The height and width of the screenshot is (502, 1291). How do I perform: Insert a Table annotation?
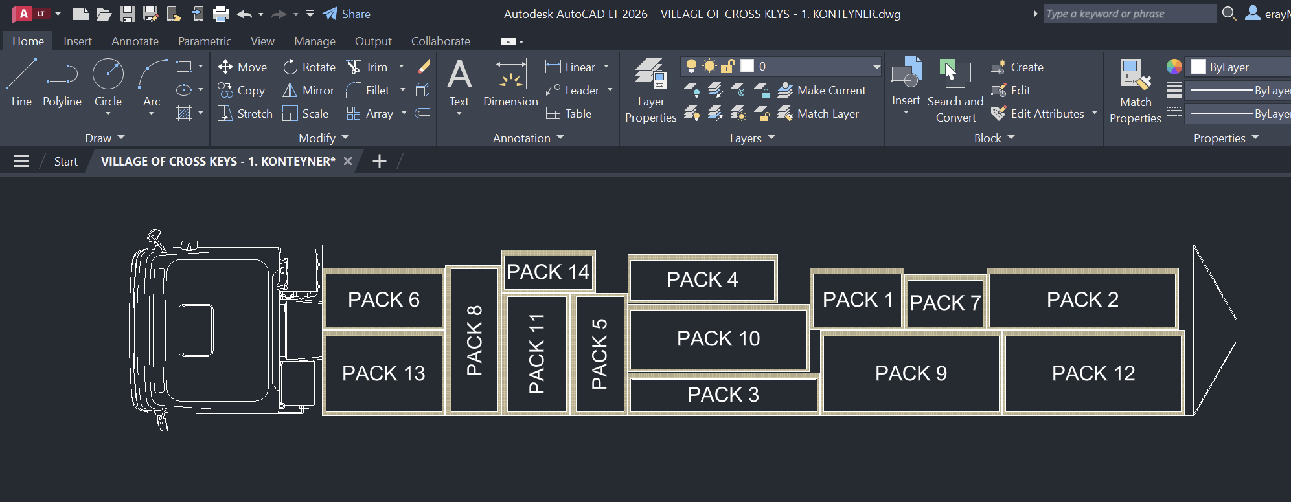click(x=569, y=114)
